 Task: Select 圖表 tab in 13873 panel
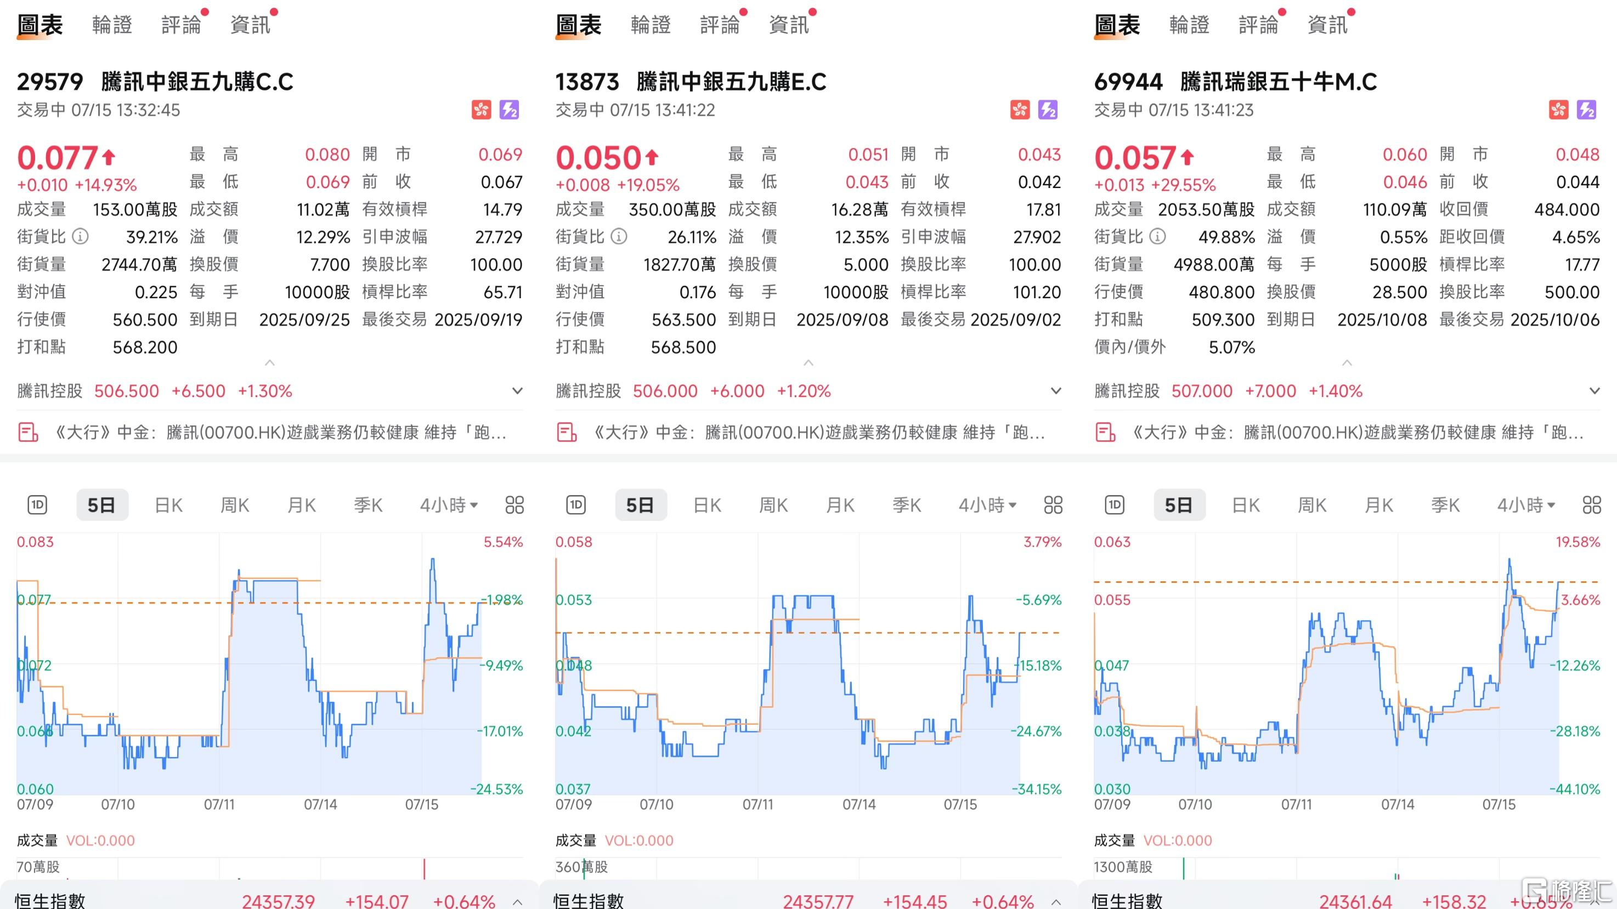point(579,25)
